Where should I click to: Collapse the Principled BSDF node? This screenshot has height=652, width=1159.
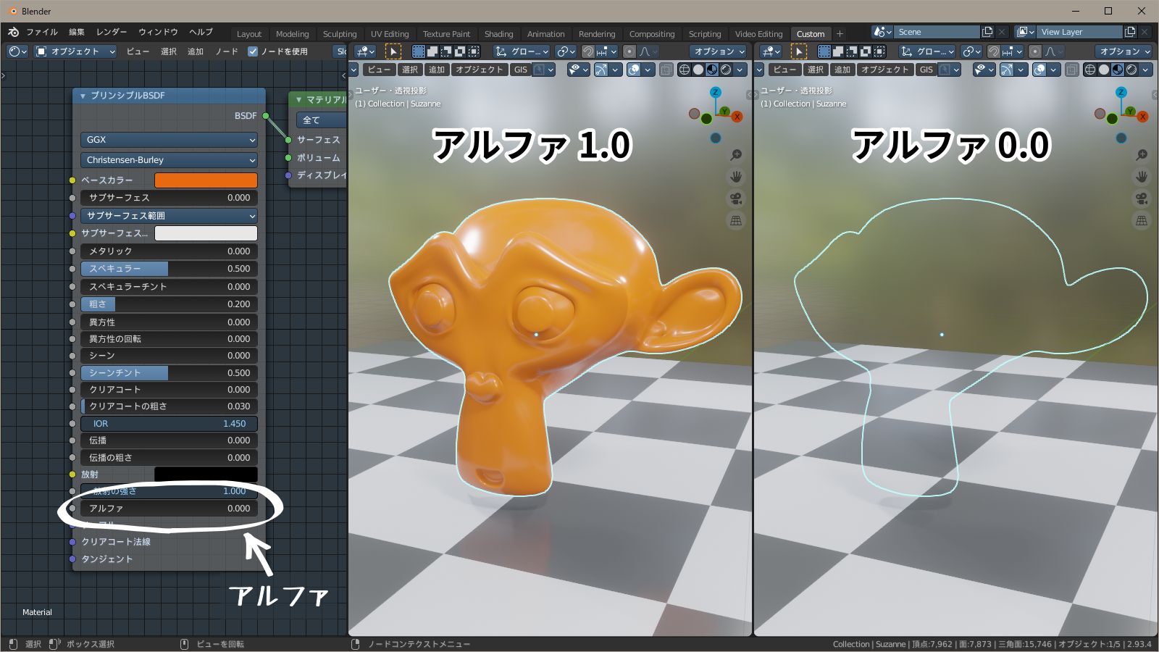(x=83, y=96)
